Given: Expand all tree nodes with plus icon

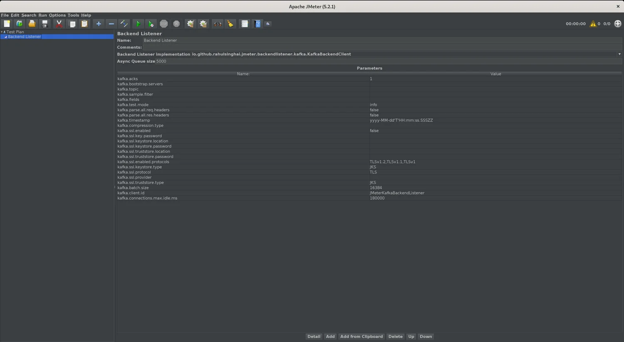Looking at the screenshot, I should click(x=99, y=24).
